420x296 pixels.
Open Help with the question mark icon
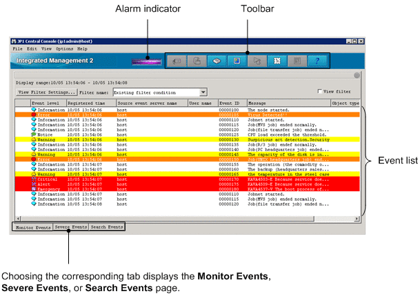317,61
